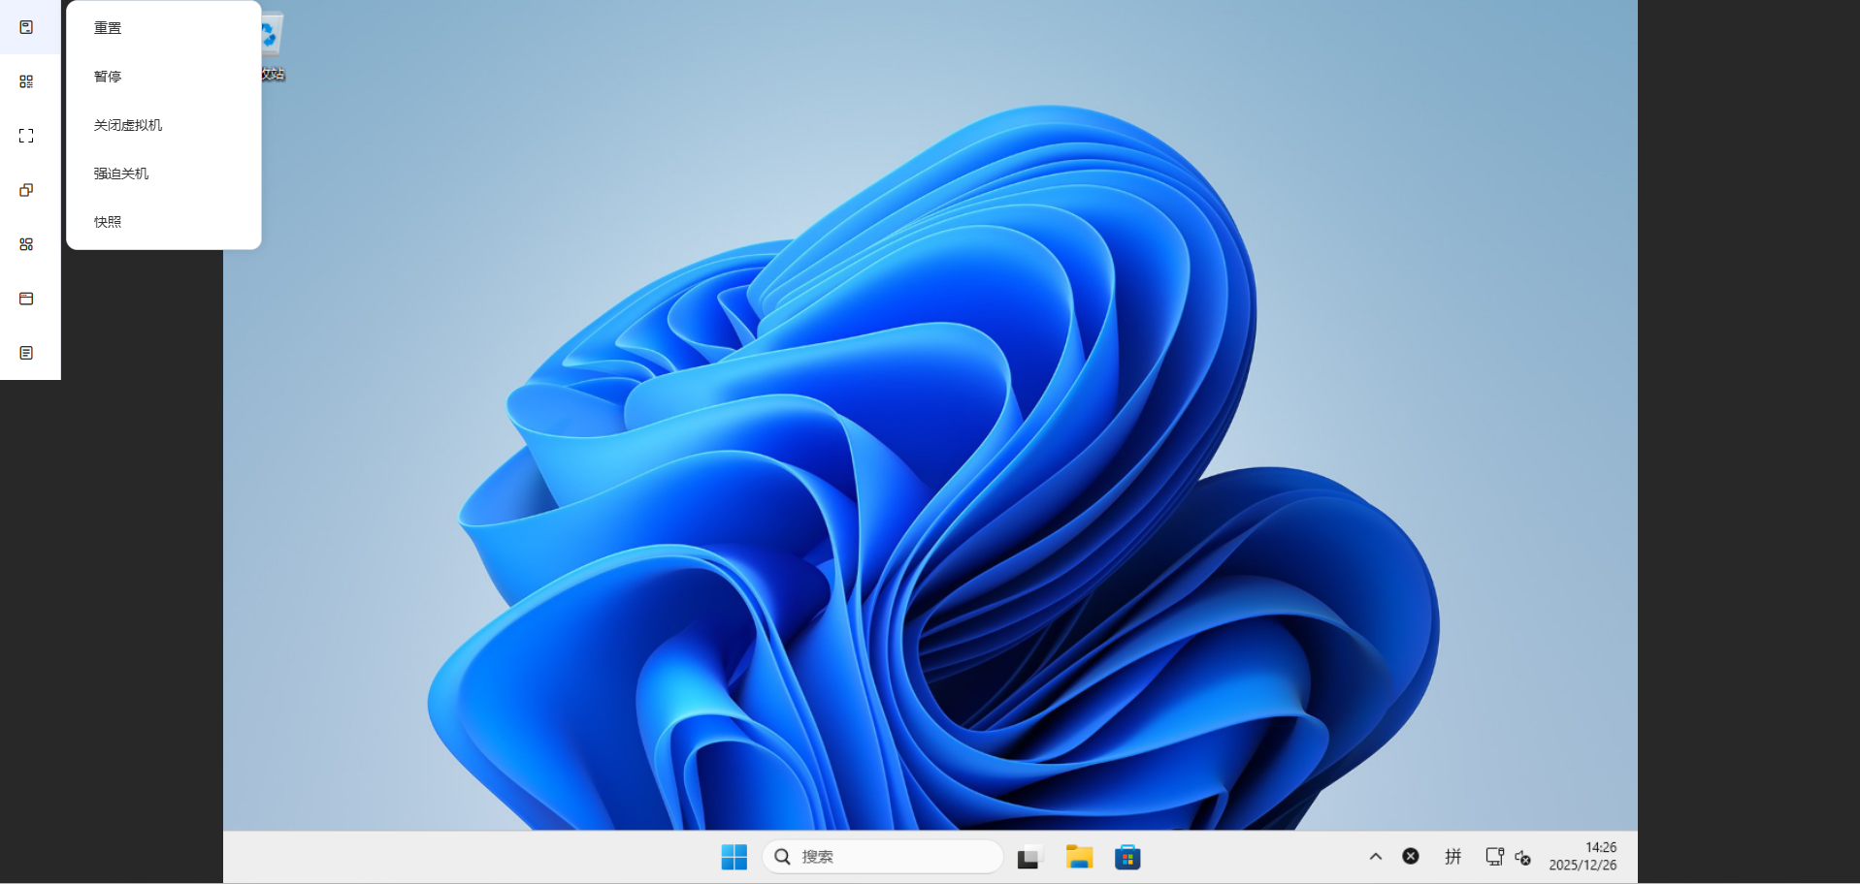Click the 搜索 taskbar search box

click(883, 857)
